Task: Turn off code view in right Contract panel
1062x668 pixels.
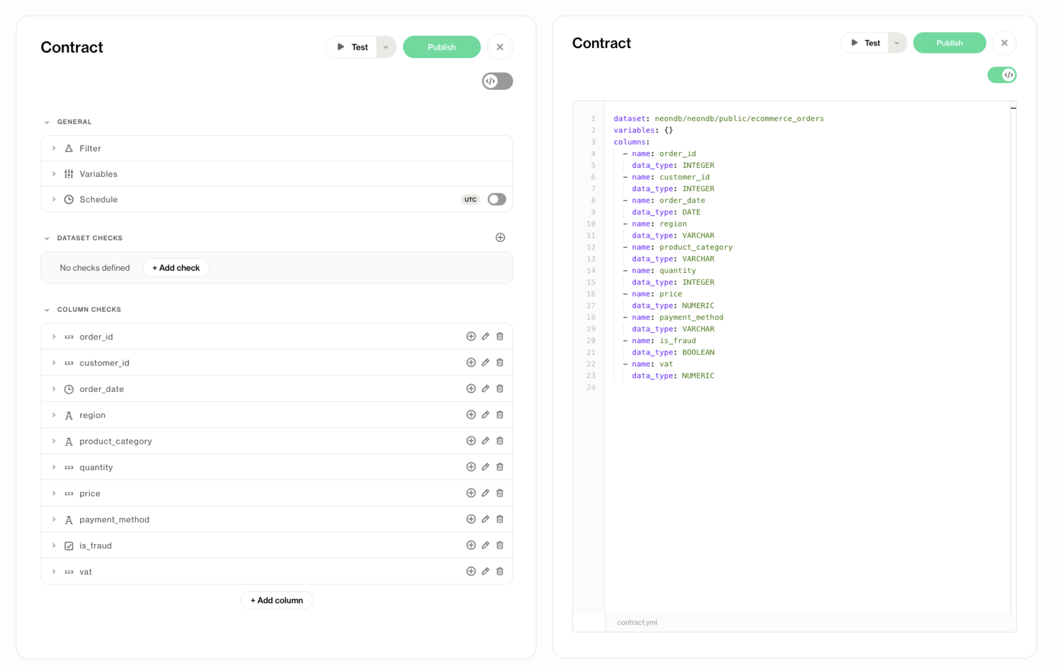Action: click(1002, 75)
